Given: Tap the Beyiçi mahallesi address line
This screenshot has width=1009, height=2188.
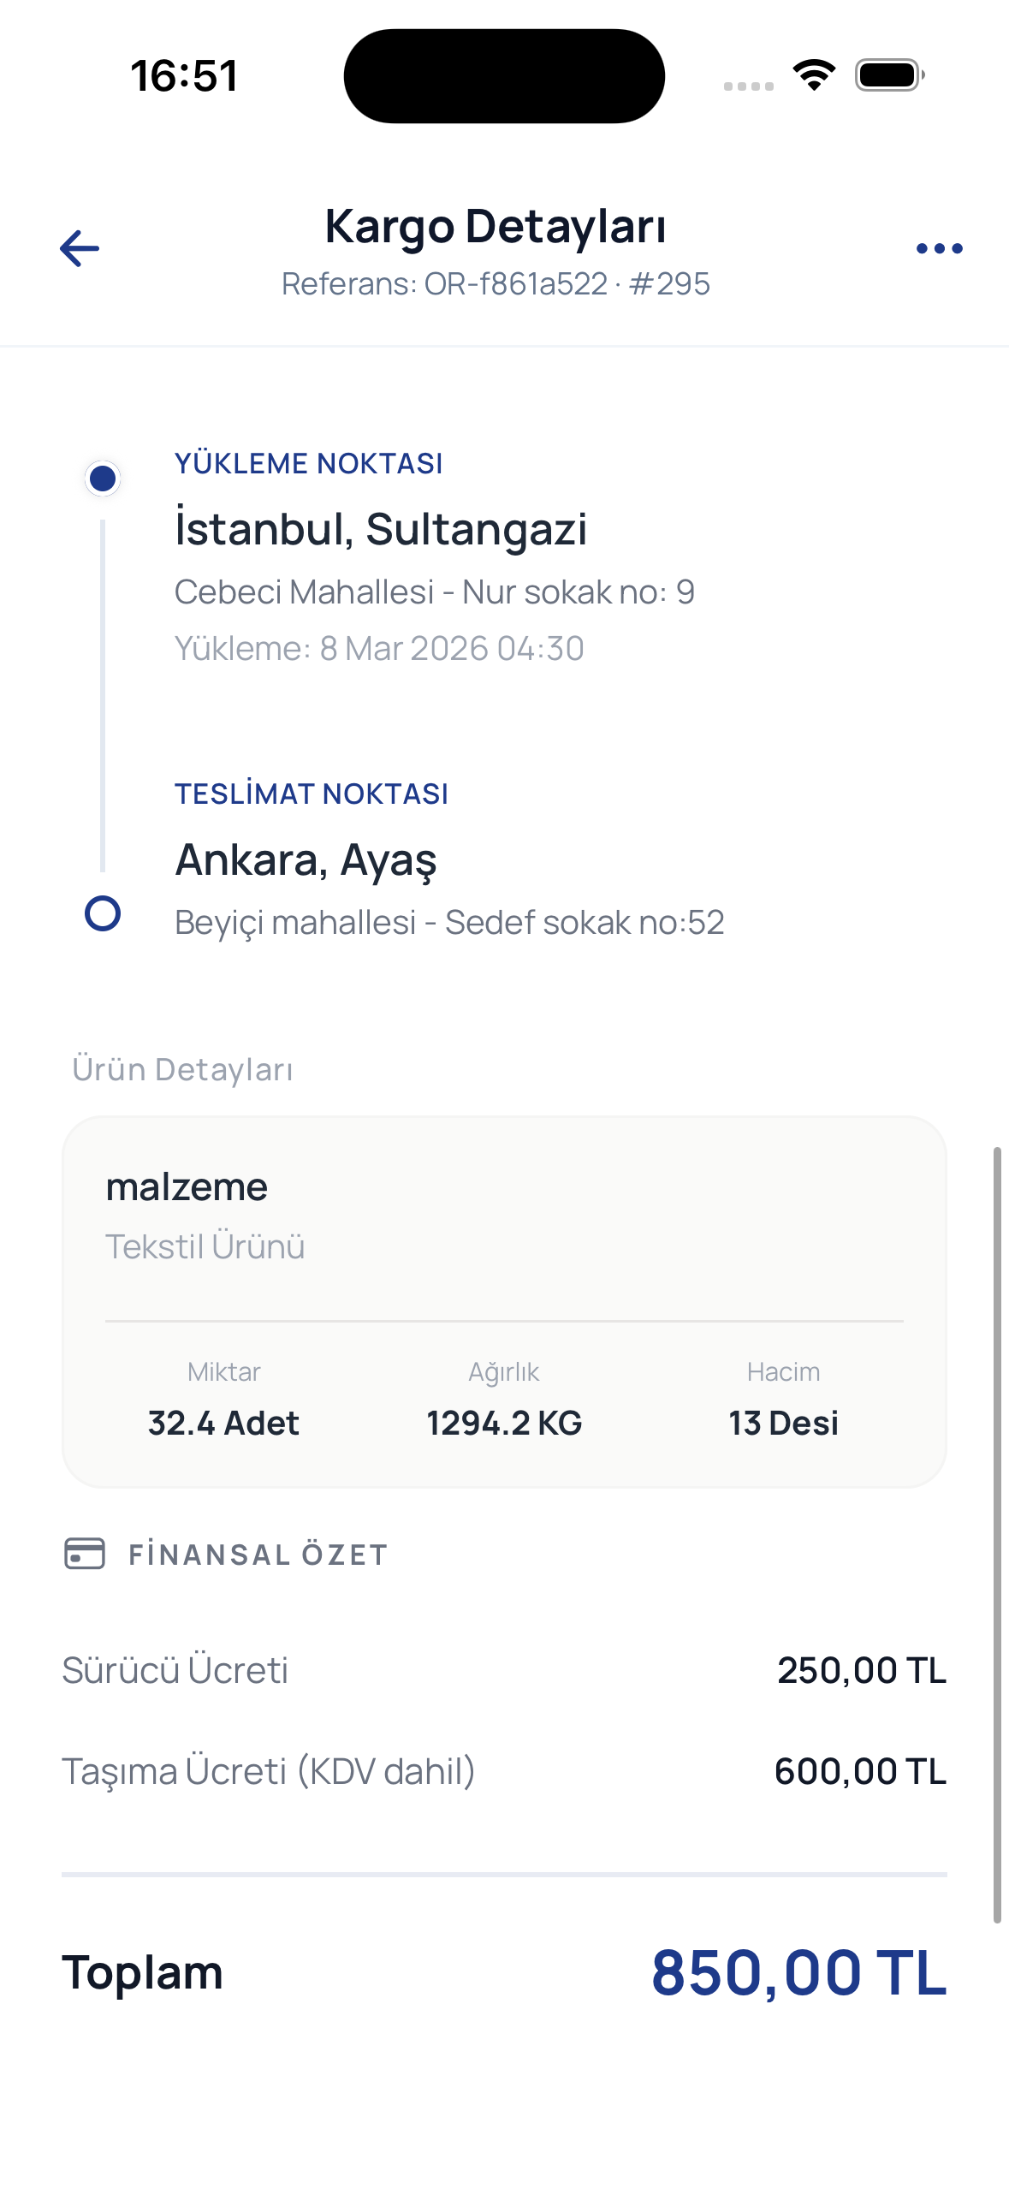Looking at the screenshot, I should (x=449, y=922).
